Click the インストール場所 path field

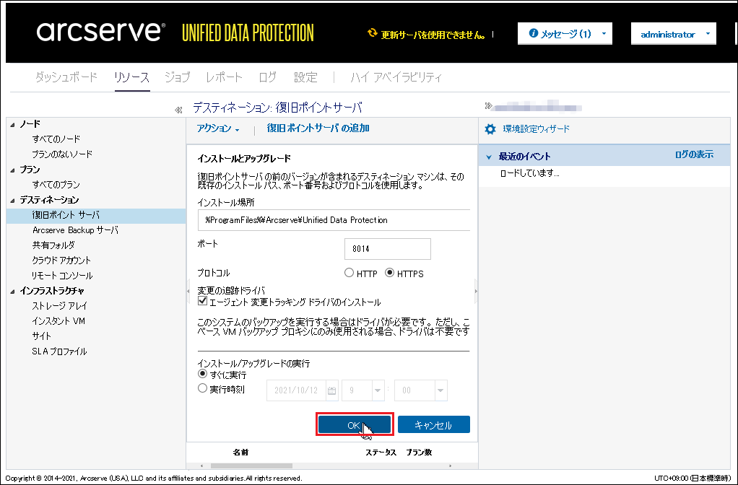(334, 220)
